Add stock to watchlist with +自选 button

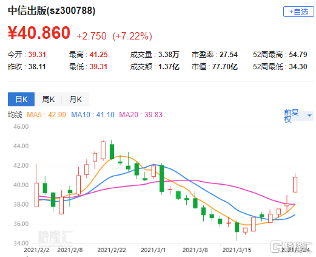coord(298,12)
